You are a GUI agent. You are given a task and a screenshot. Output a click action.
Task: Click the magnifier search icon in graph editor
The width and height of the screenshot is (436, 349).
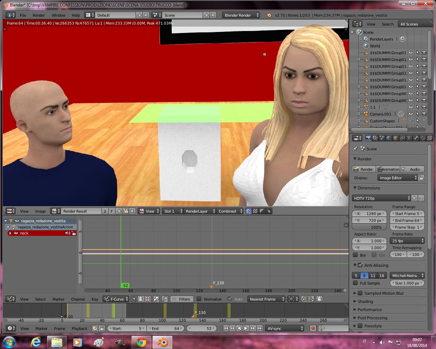pyautogui.click(x=165, y=299)
